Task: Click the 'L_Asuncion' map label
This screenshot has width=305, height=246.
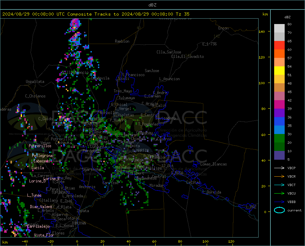Action: tap(169, 79)
